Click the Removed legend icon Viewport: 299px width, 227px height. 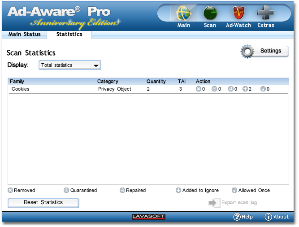10,190
